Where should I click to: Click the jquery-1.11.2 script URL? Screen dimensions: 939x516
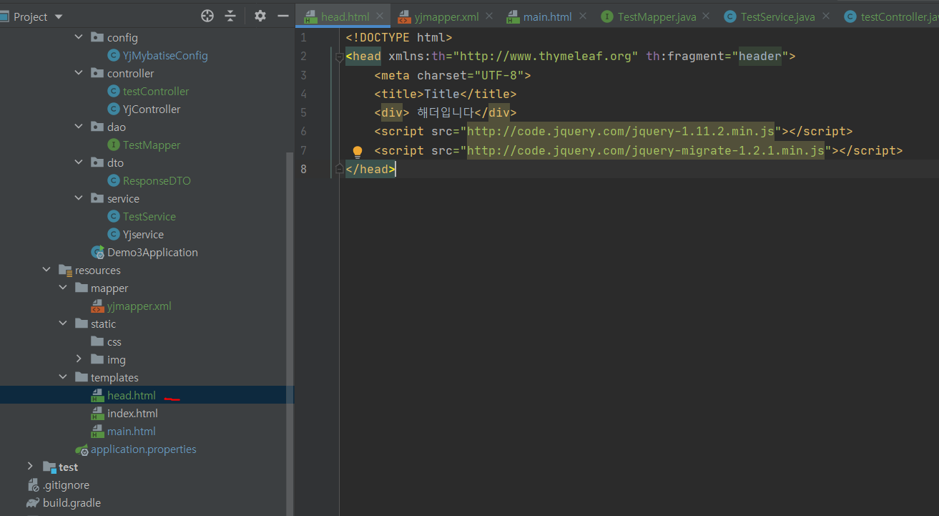[621, 132]
